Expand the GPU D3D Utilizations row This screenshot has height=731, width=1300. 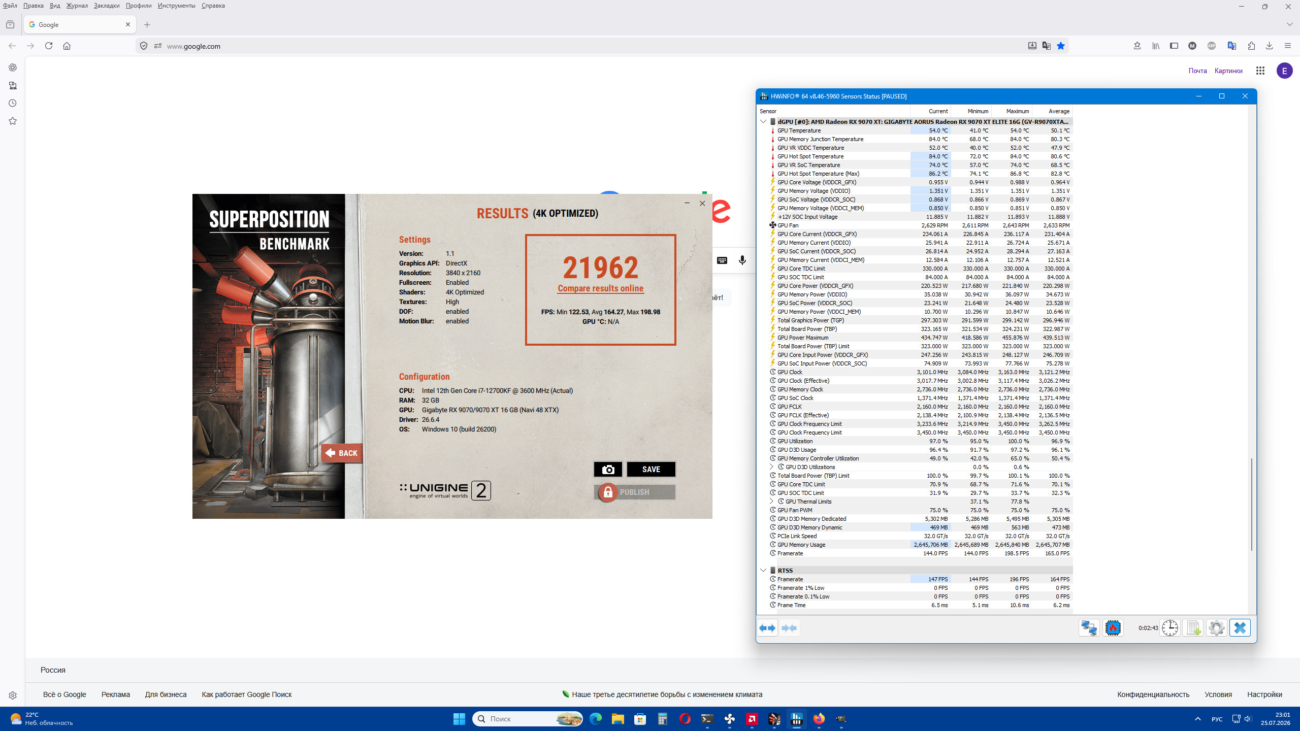click(x=771, y=467)
